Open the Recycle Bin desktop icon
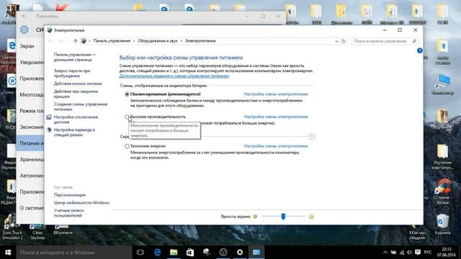This screenshot has height=259, width=461. [442, 224]
